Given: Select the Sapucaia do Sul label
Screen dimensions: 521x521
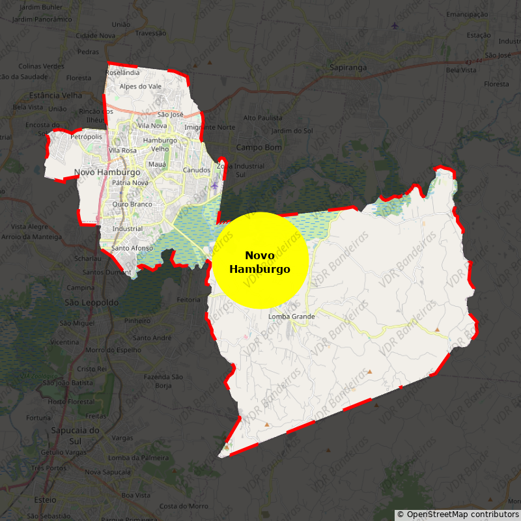Looking at the screenshot, I should (x=76, y=435).
